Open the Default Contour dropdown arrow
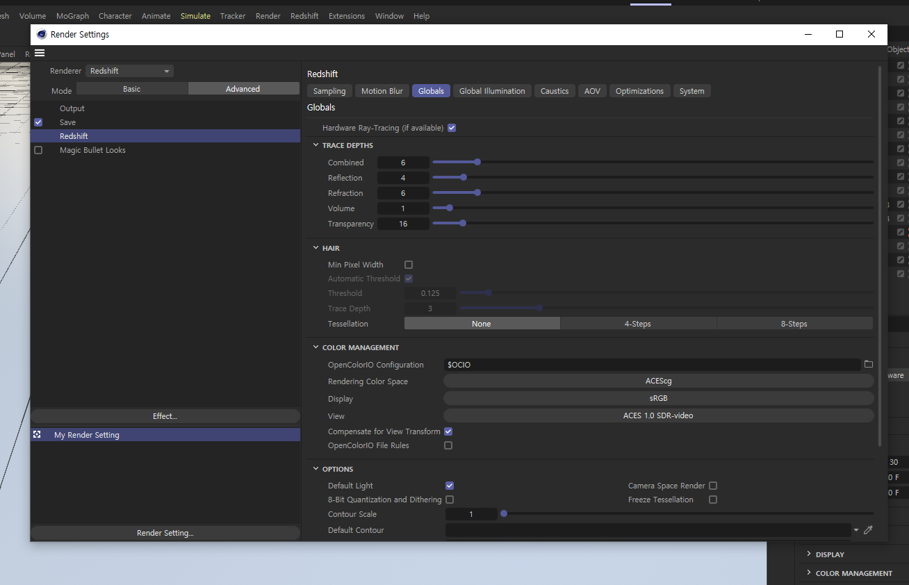Screen dimensions: 909x585 pyautogui.click(x=856, y=530)
